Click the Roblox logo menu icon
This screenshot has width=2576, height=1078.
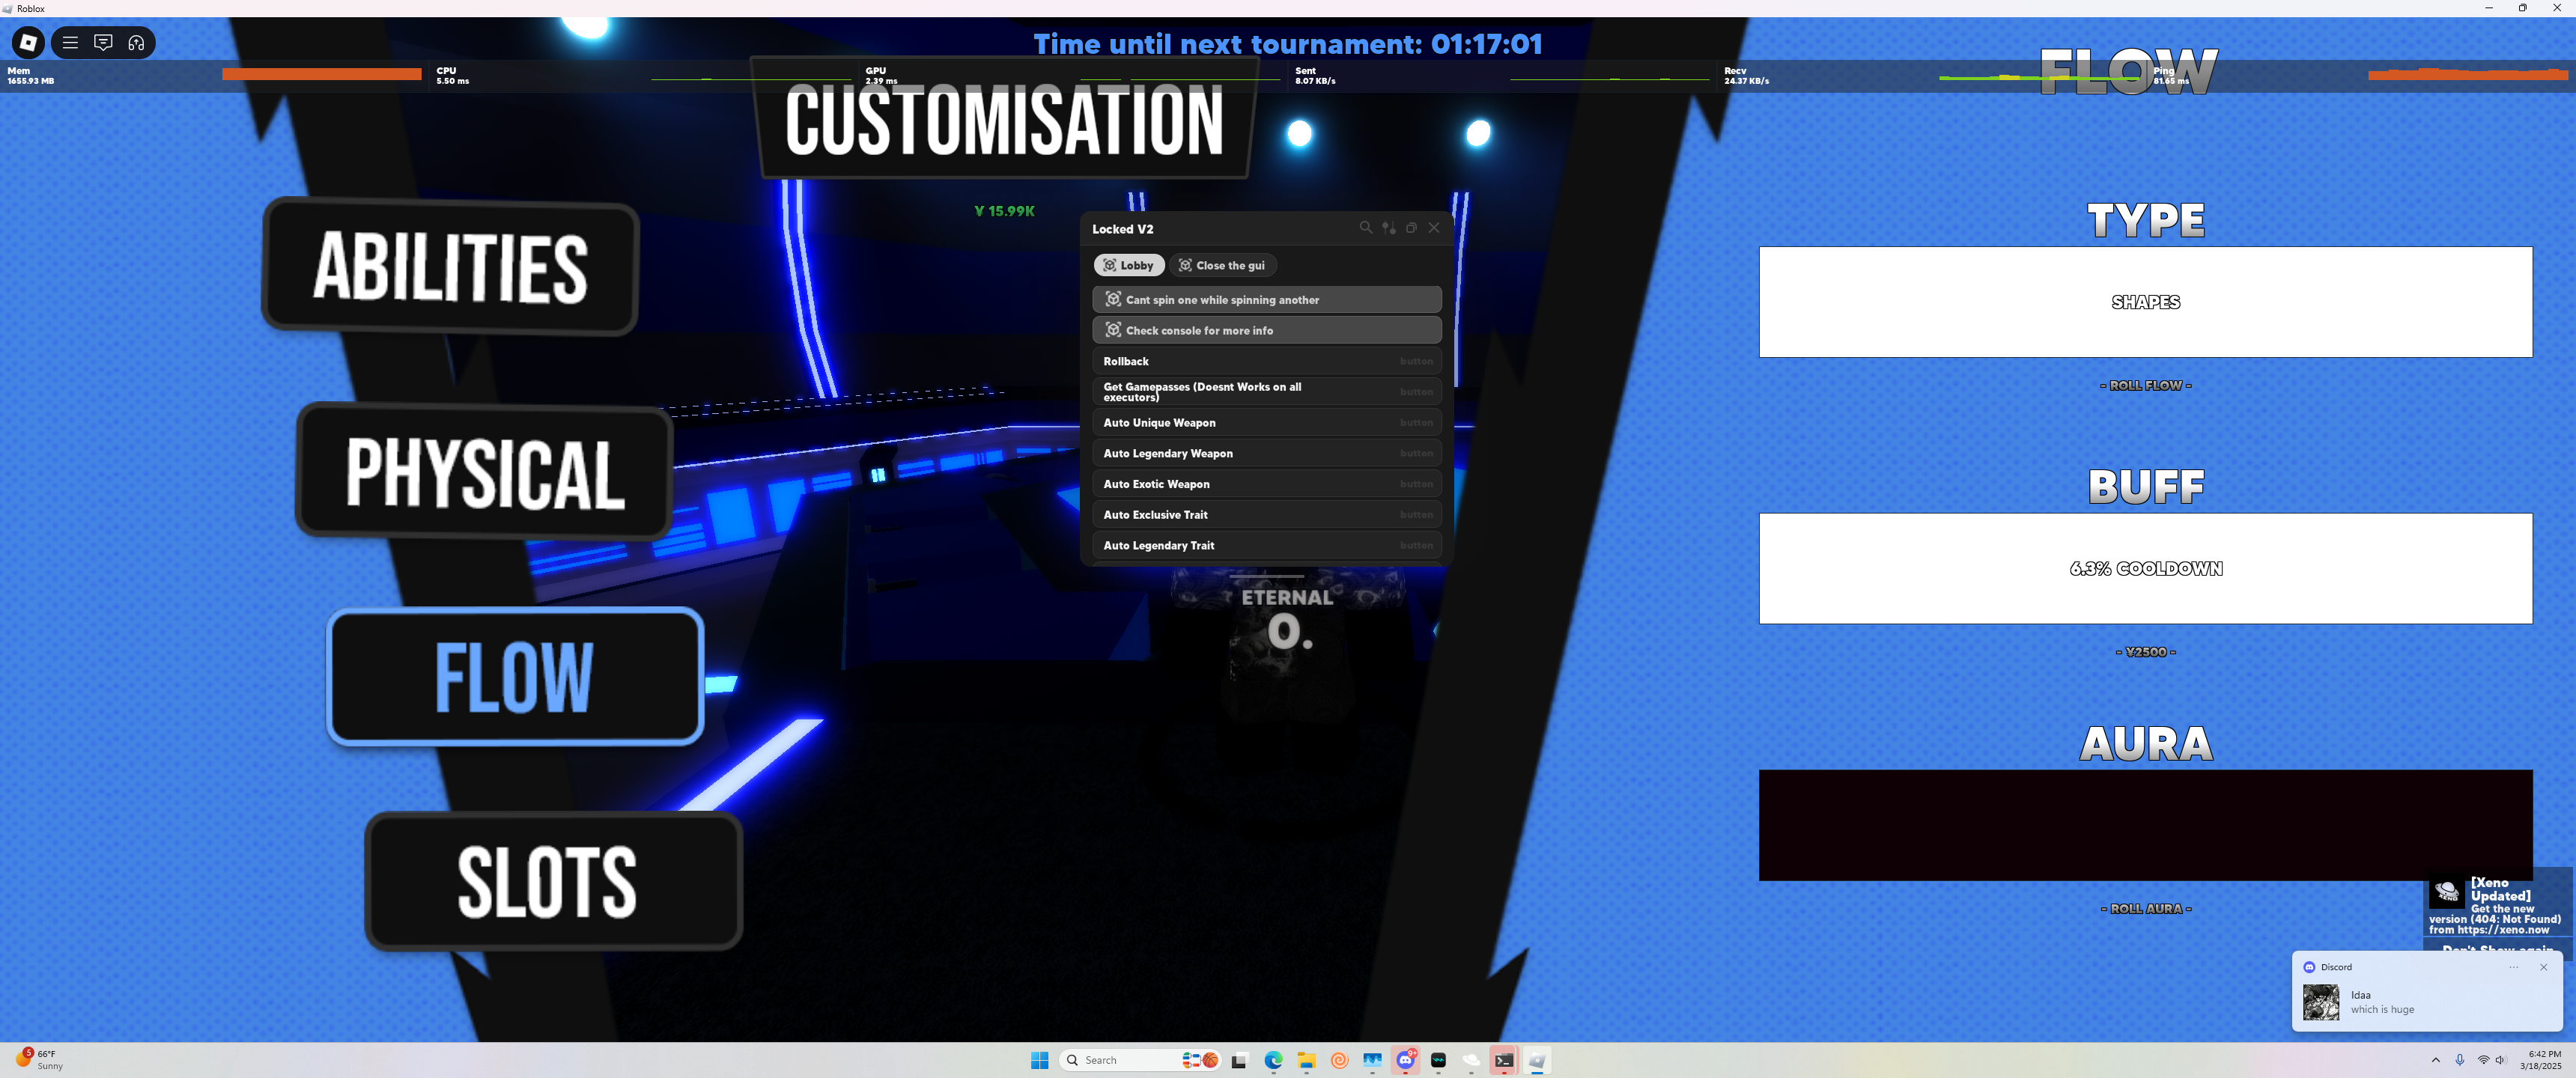28,42
